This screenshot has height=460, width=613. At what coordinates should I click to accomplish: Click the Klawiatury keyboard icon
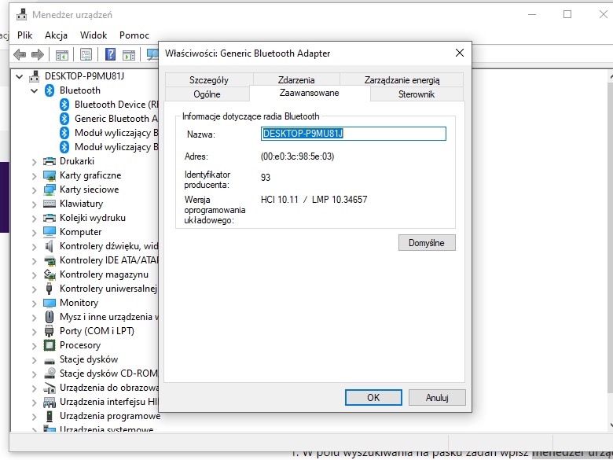tap(50, 204)
